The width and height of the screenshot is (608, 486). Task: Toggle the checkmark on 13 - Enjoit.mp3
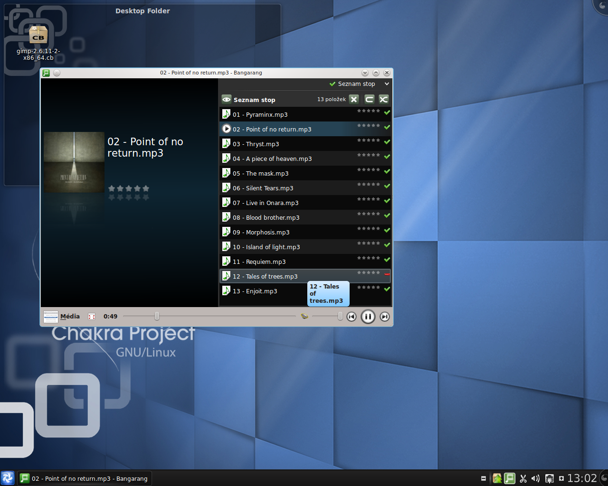387,289
